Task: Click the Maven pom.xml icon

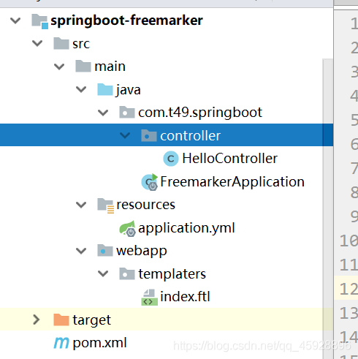Action: tap(61, 342)
